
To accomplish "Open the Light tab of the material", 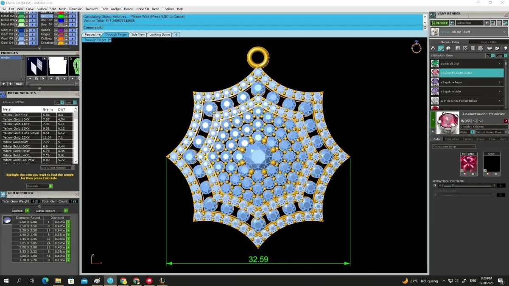I will click(x=503, y=139).
